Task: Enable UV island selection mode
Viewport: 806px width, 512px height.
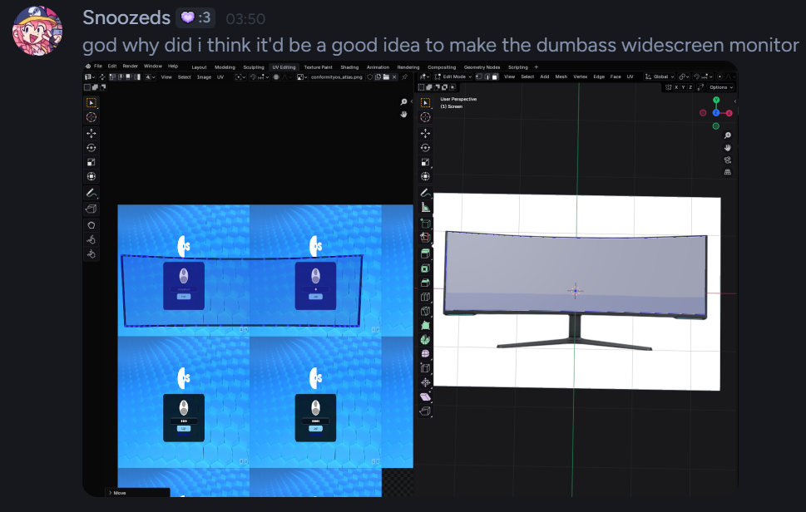Action: pyautogui.click(x=136, y=77)
